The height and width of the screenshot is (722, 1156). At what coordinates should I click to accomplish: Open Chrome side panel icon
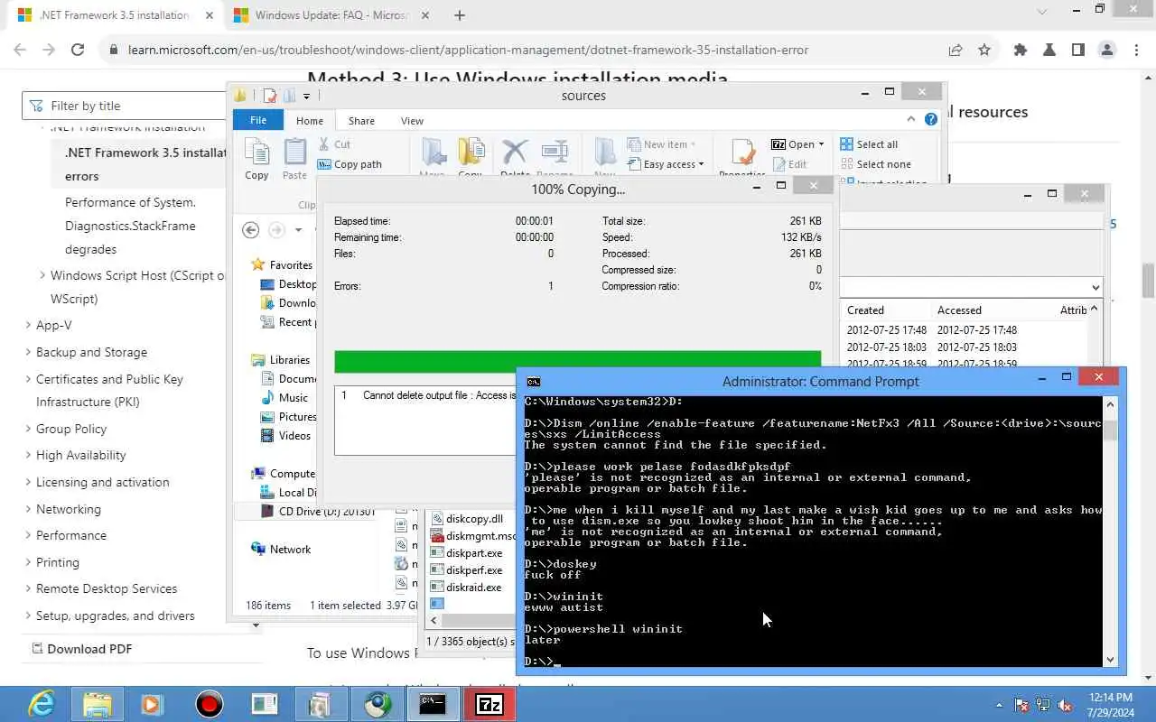pos(1078,51)
